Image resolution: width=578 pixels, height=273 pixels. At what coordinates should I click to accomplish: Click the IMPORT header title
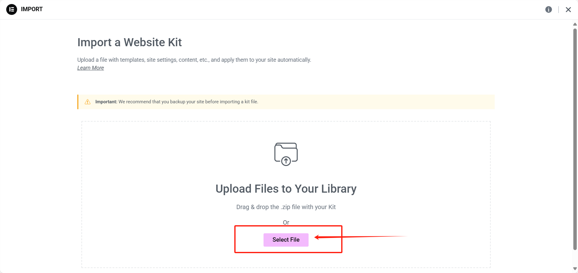coord(32,9)
